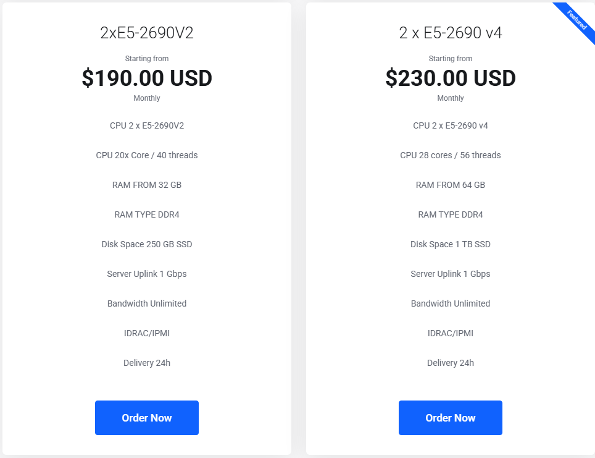Select the 2xE5-2690V2 plan title
595x458 pixels.
147,33
